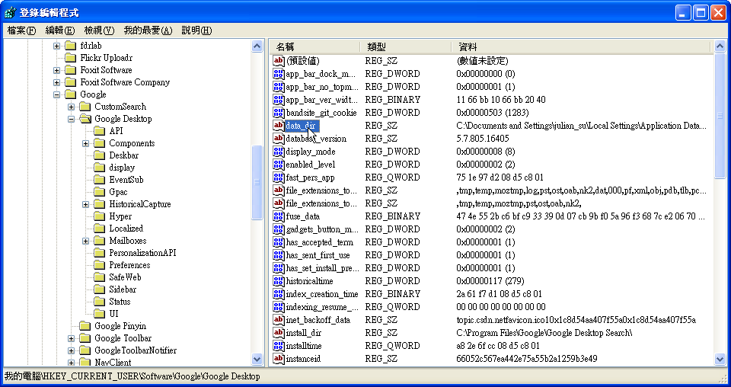Collapse the Google key
Viewport: 731px width, 387px height.
tap(56, 94)
